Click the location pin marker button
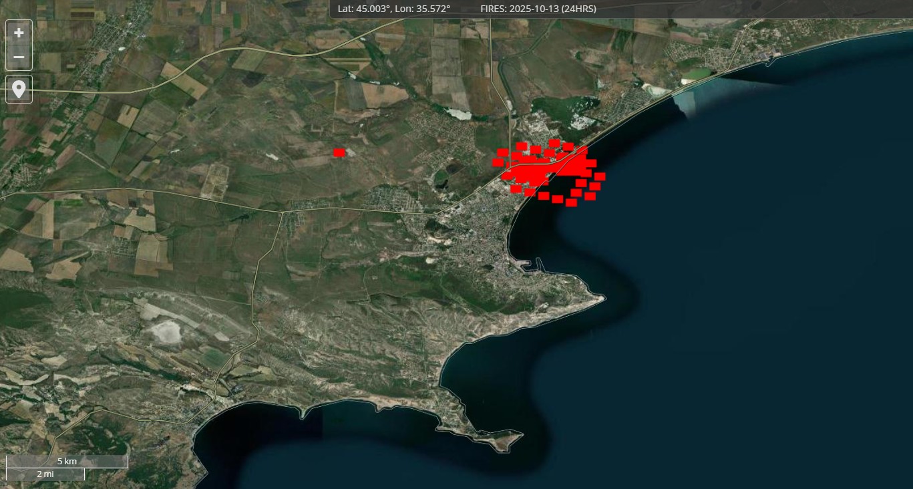Image resolution: width=913 pixels, height=489 pixels. coord(19,90)
